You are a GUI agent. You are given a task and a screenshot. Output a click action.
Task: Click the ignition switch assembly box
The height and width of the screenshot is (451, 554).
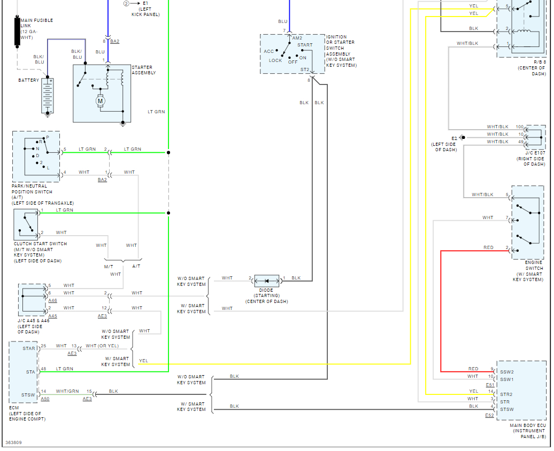pos(293,54)
